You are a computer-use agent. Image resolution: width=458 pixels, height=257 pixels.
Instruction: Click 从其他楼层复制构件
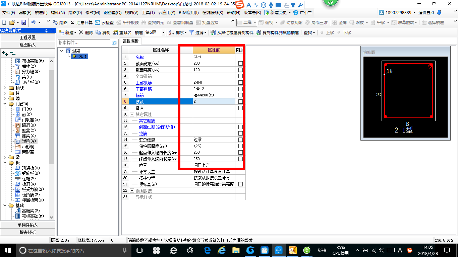(x=232, y=32)
